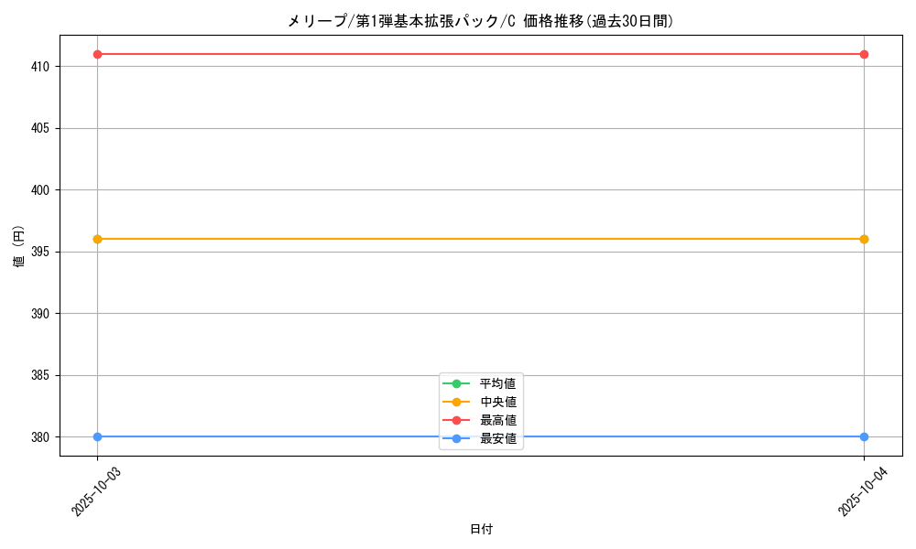Select the orange 中央値 point on 2025-10-03
The image size is (916, 549).
pyautogui.click(x=97, y=239)
